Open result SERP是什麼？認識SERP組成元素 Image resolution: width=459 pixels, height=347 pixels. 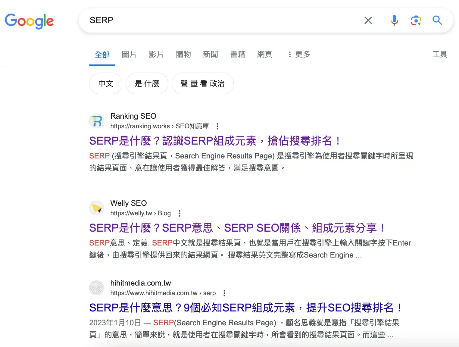(x=215, y=141)
